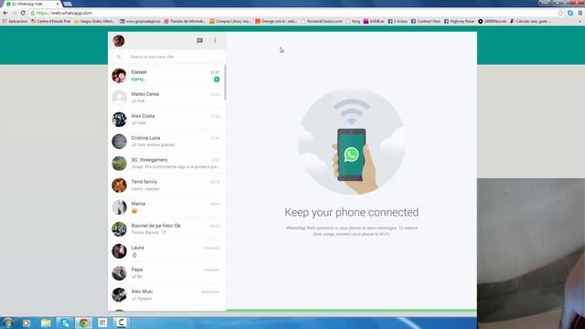Click Àlex Costa's profile picture
Image resolution: width=585 pixels, height=329 pixels.
coord(119,120)
